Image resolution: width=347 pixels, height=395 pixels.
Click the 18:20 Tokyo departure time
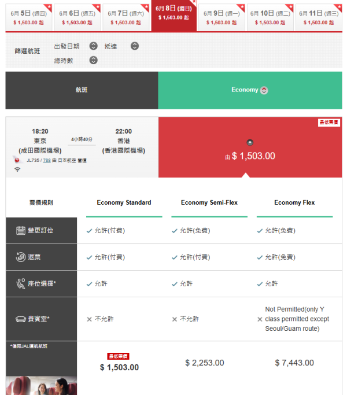[40, 131]
